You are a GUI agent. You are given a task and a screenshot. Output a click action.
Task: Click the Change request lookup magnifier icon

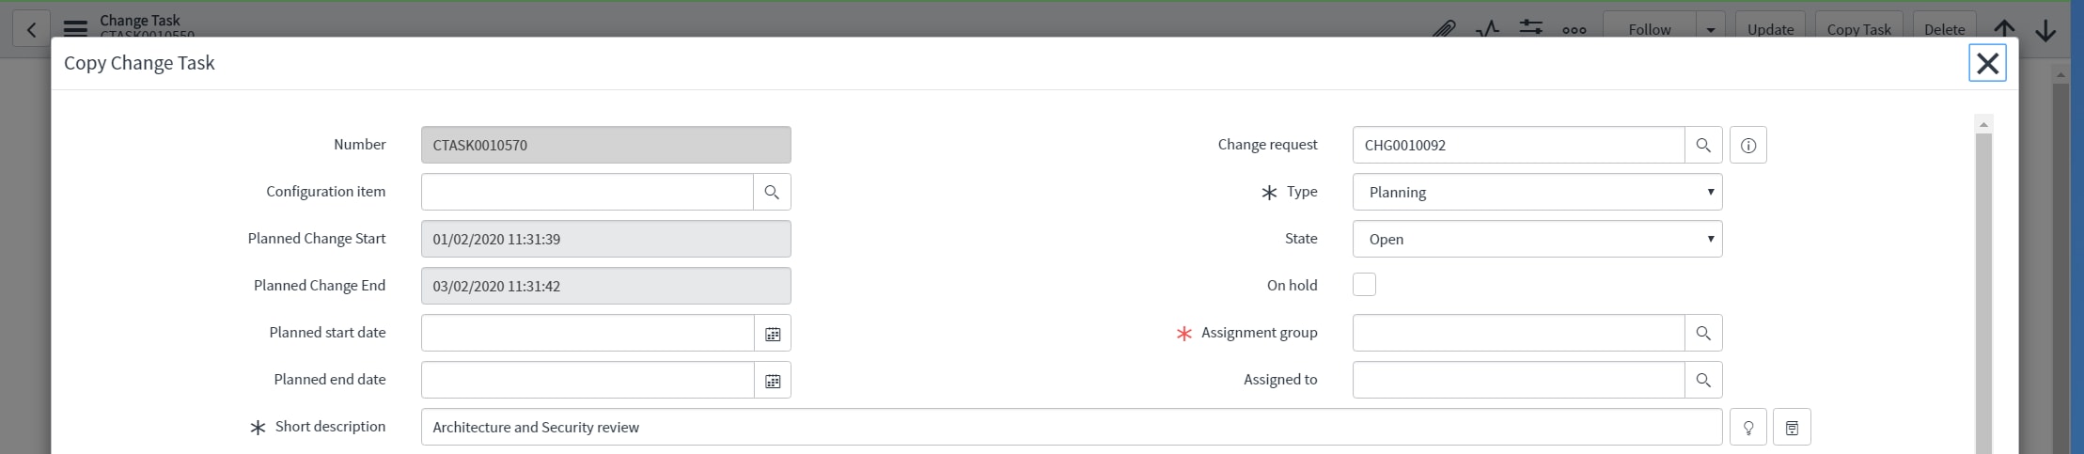(1703, 145)
